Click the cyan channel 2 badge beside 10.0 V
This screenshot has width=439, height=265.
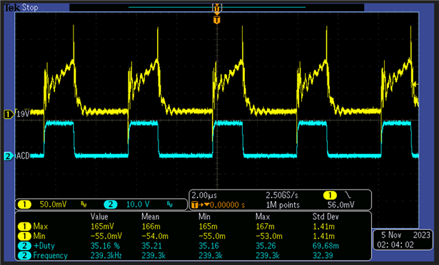tap(110, 205)
